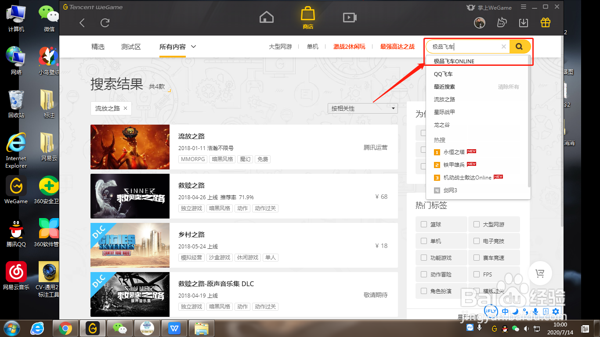Click the 沙盒游戏 tag on 乡村之路
Image resolution: width=600 pixels, height=337 pixels.
(219, 258)
